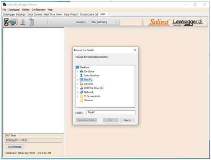Select the Network label in tree
Screen dimensions: 211x160
coord(89,92)
